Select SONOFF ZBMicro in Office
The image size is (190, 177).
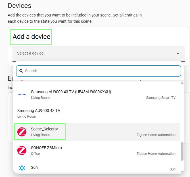tap(97, 151)
